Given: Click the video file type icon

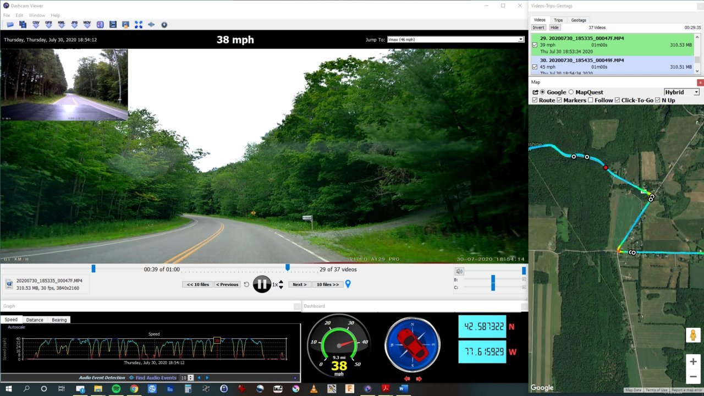Looking at the screenshot, I should click(9, 284).
